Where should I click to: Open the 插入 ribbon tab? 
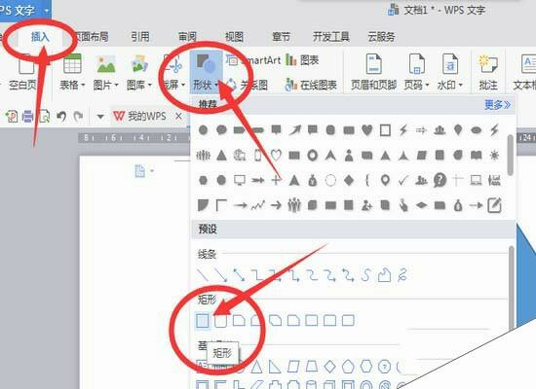(40, 37)
